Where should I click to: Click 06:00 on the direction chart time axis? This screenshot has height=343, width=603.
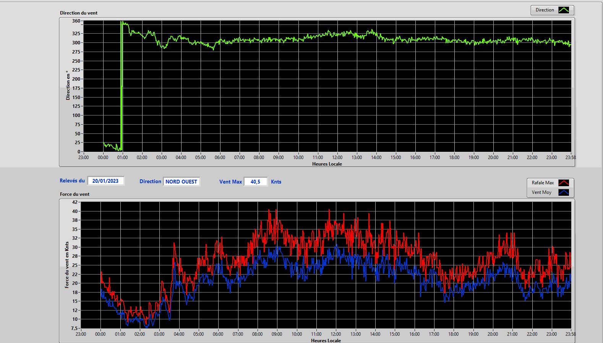(x=220, y=157)
